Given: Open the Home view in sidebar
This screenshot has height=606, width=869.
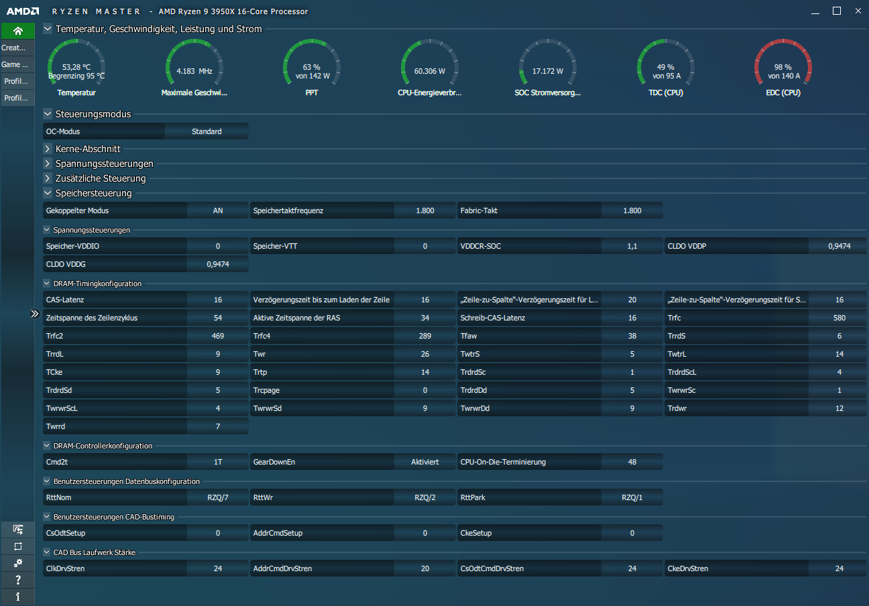Looking at the screenshot, I should 17,31.
